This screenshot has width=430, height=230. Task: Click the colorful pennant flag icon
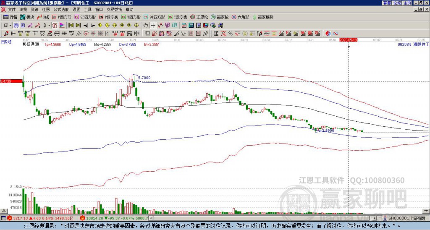click(x=62, y=25)
